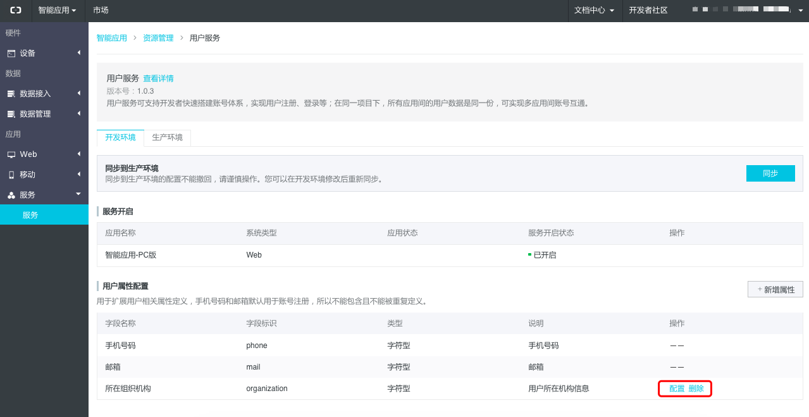The width and height of the screenshot is (809, 417).
Task: Click the Web monitor icon in sidebar
Action: point(11,154)
